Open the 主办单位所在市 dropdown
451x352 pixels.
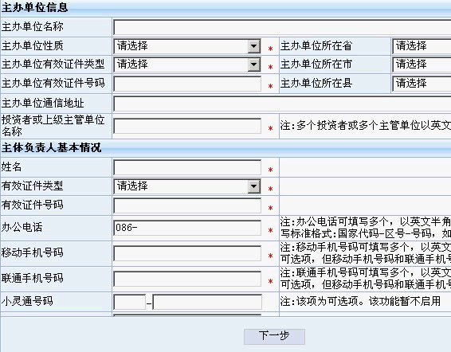tap(422, 65)
